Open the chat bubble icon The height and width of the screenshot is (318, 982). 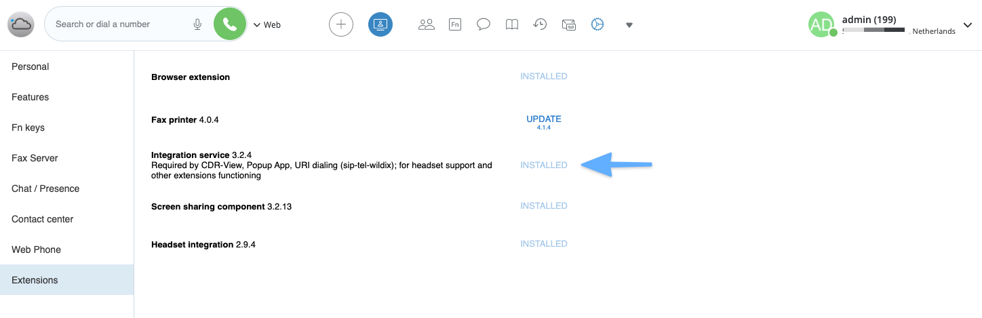coord(484,25)
